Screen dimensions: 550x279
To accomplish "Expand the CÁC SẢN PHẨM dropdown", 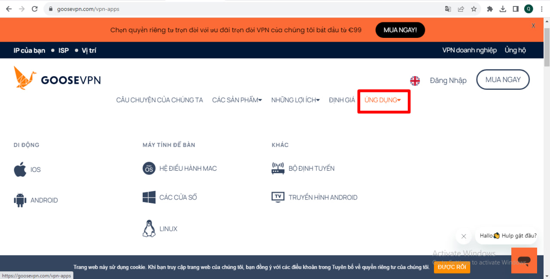I will [237, 99].
